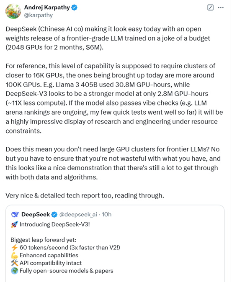Open the @deepseek_ai handle
The height and width of the screenshot is (282, 232).
click(78, 214)
